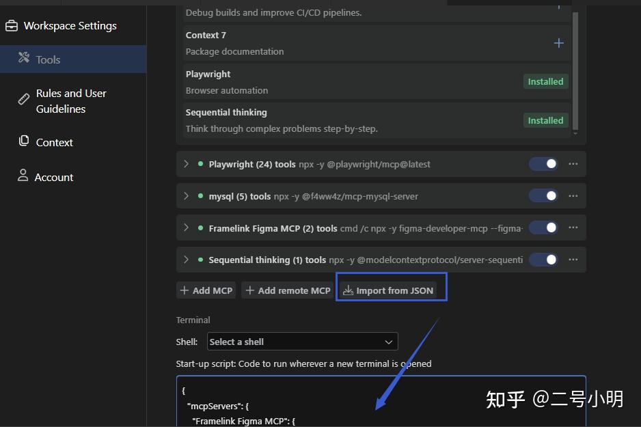Image resolution: width=641 pixels, height=427 pixels.
Task: Open the Select a shell dropdown
Action: [303, 342]
